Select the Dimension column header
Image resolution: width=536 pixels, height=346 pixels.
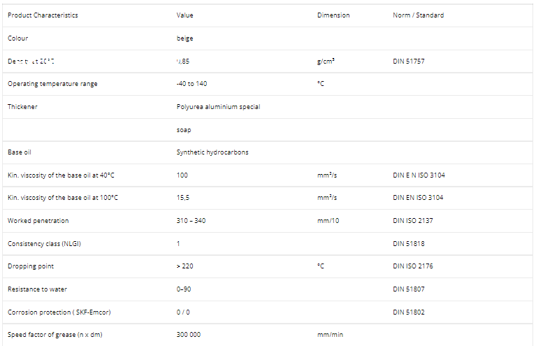click(x=333, y=15)
